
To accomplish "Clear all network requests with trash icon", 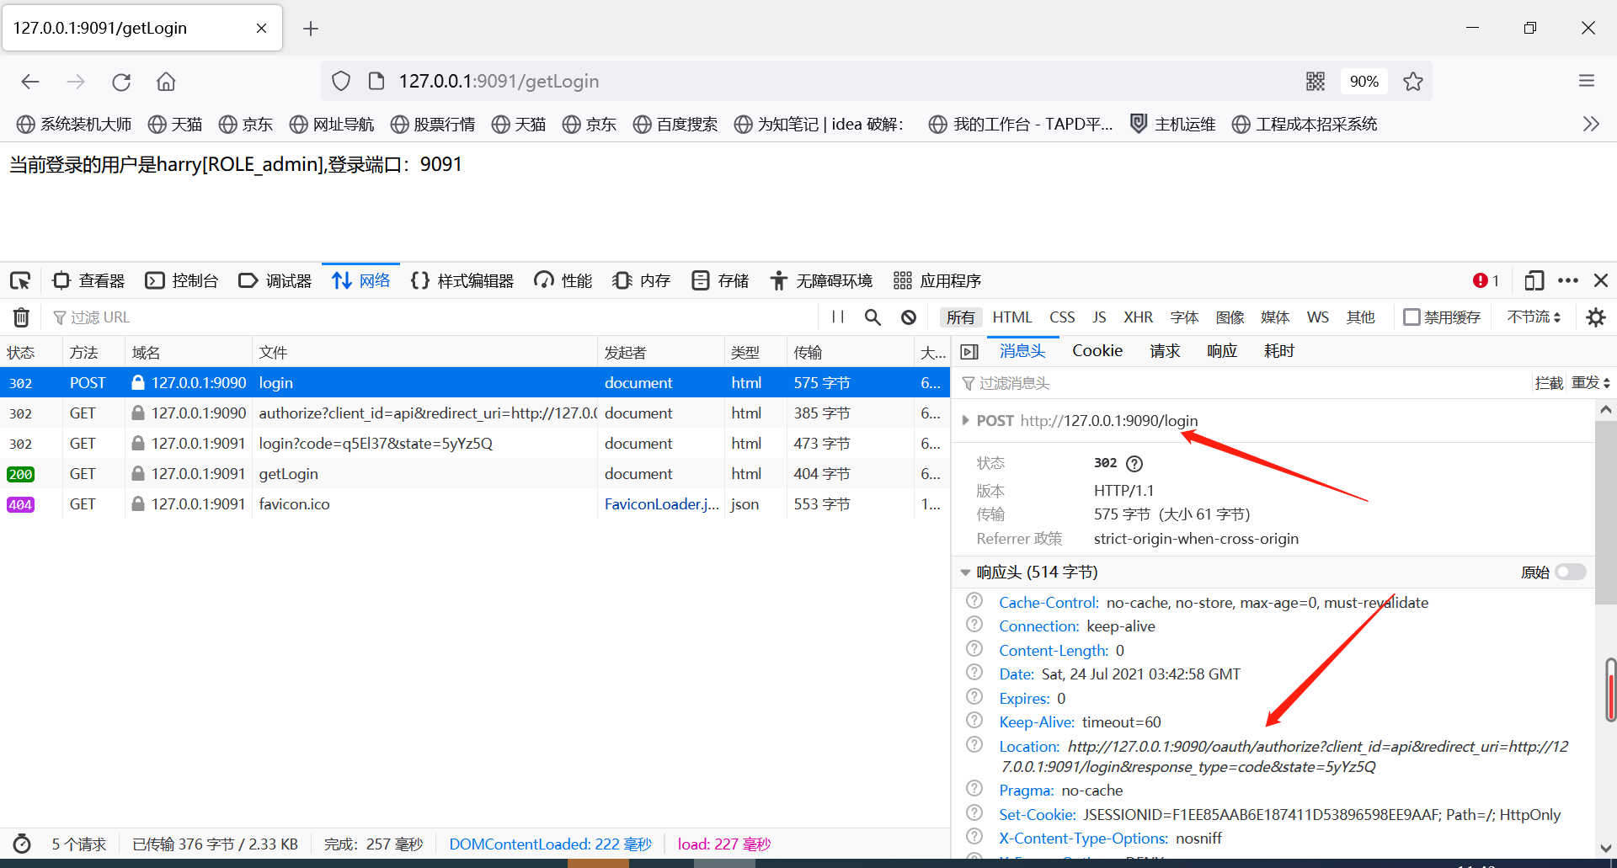I will (x=21, y=317).
